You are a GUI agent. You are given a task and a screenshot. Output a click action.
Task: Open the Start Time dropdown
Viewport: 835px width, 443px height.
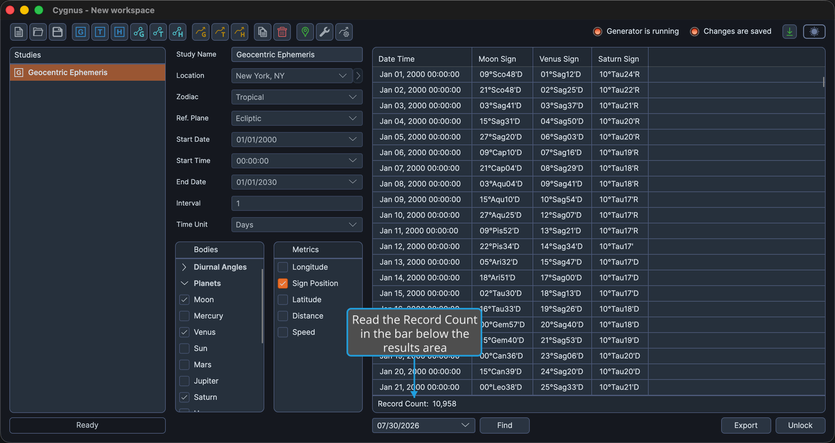click(297, 161)
